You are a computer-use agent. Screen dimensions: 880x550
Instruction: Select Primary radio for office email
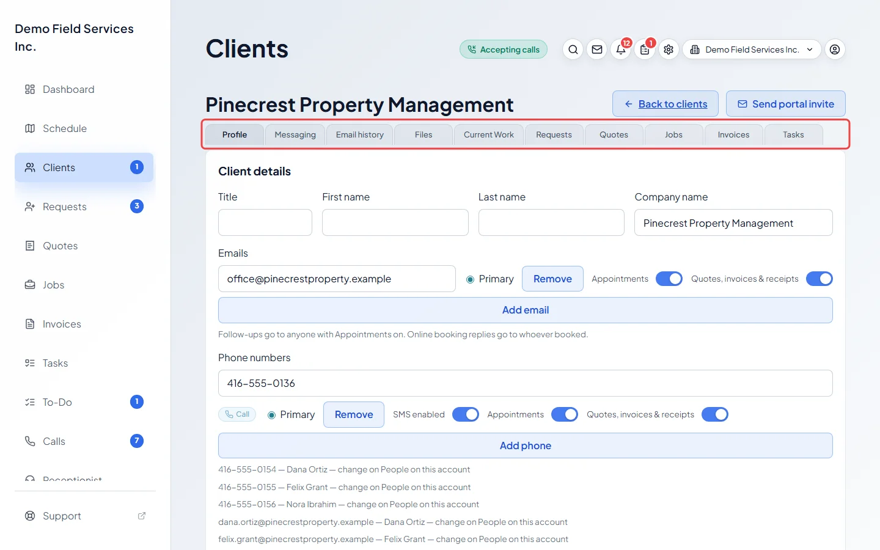click(471, 279)
